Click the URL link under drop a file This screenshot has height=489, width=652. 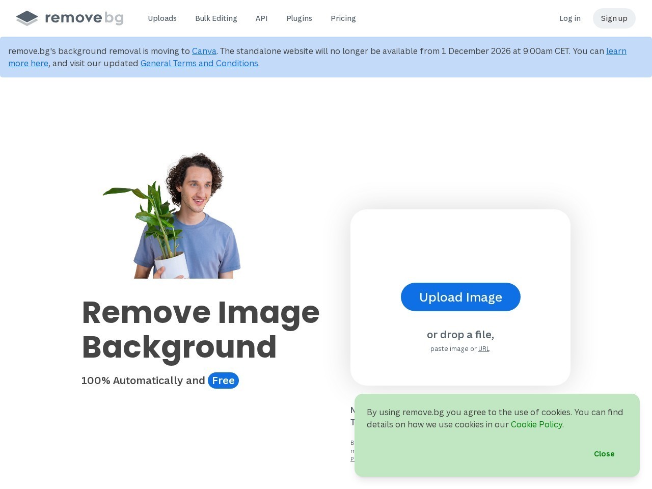pyautogui.click(x=484, y=349)
